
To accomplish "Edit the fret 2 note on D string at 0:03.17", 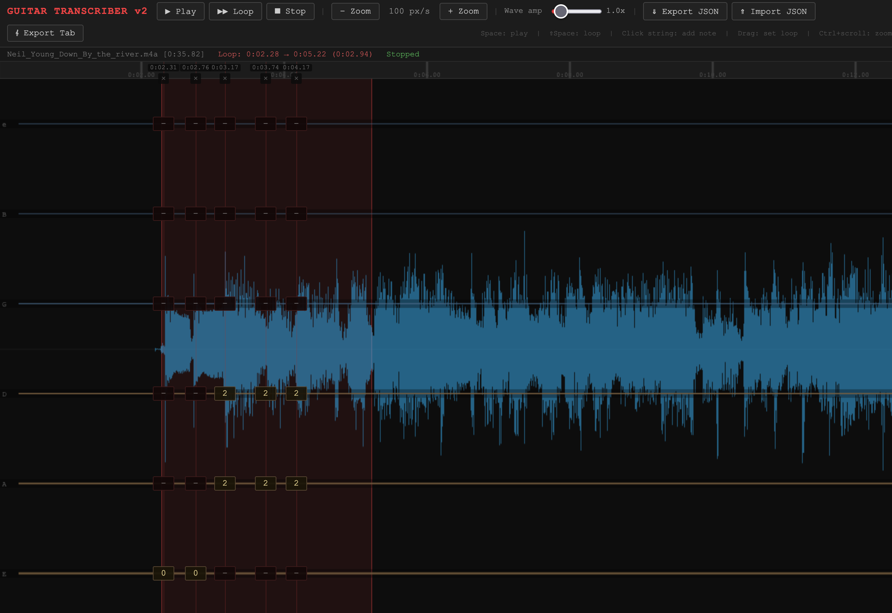I will click(x=225, y=393).
